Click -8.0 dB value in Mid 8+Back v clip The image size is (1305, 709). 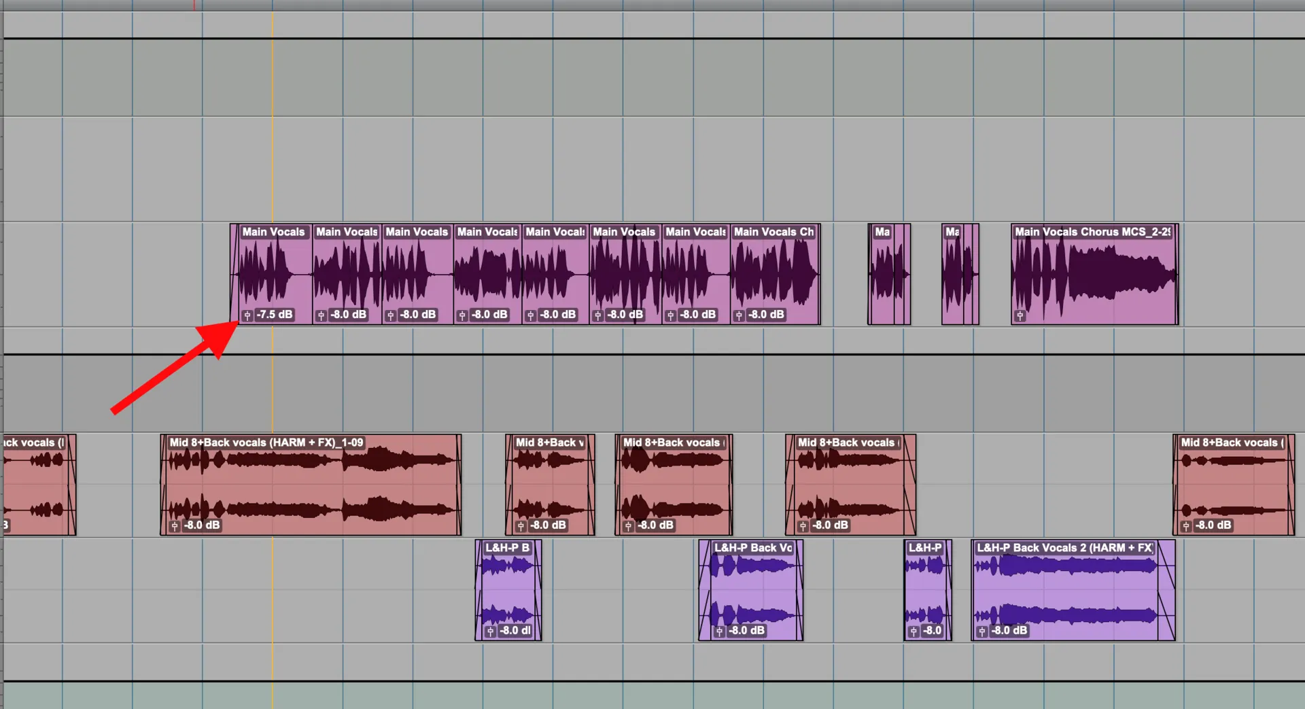[x=548, y=525]
